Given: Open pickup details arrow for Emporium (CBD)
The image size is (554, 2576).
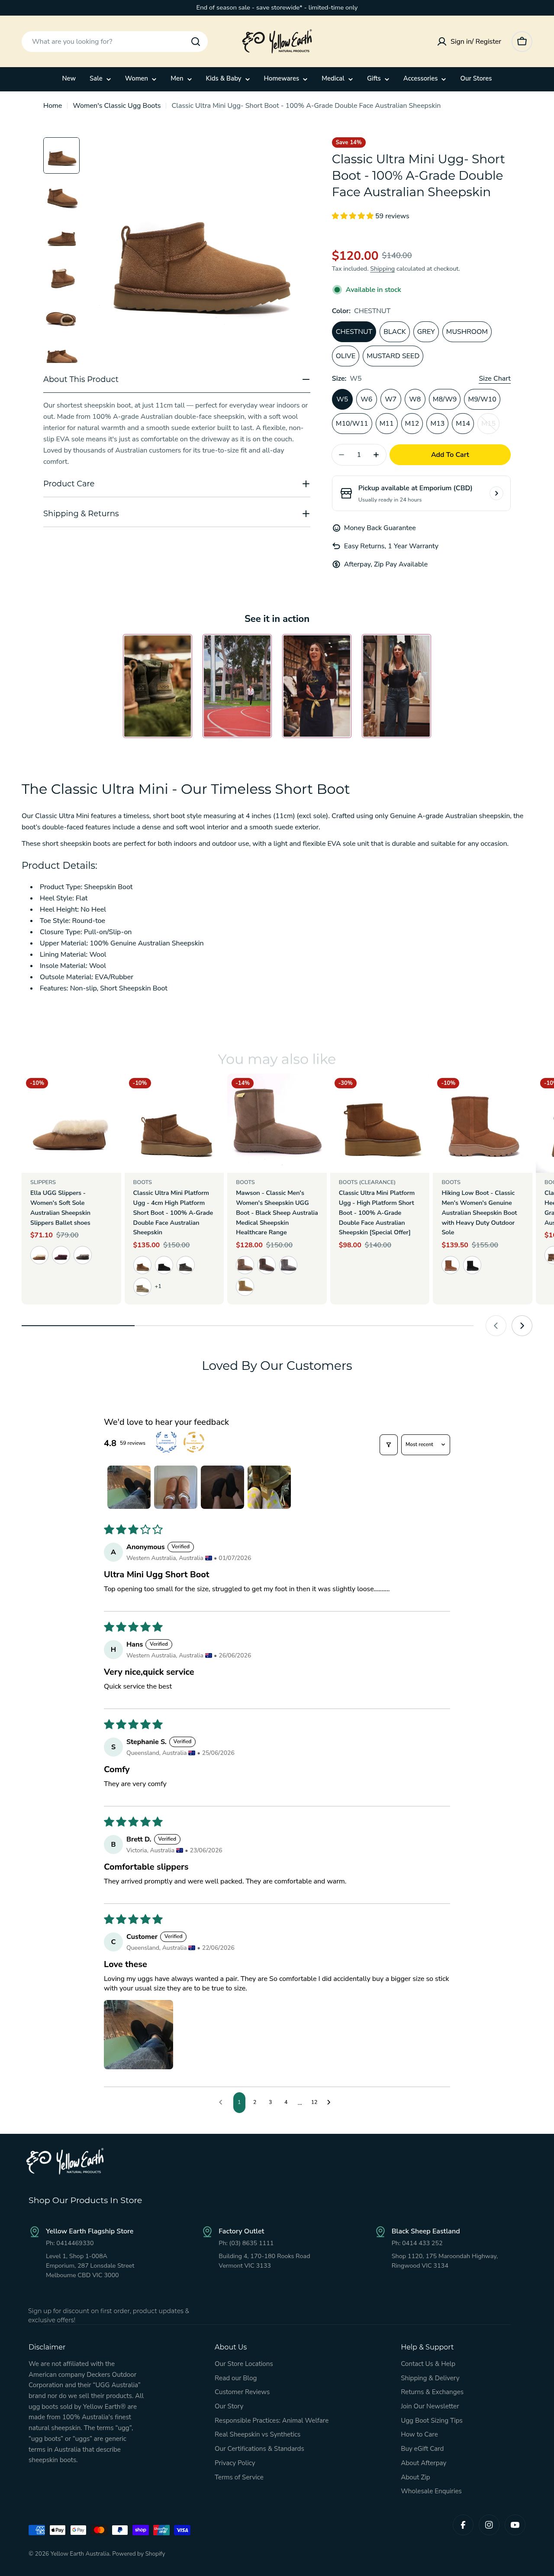Looking at the screenshot, I should coord(496,493).
